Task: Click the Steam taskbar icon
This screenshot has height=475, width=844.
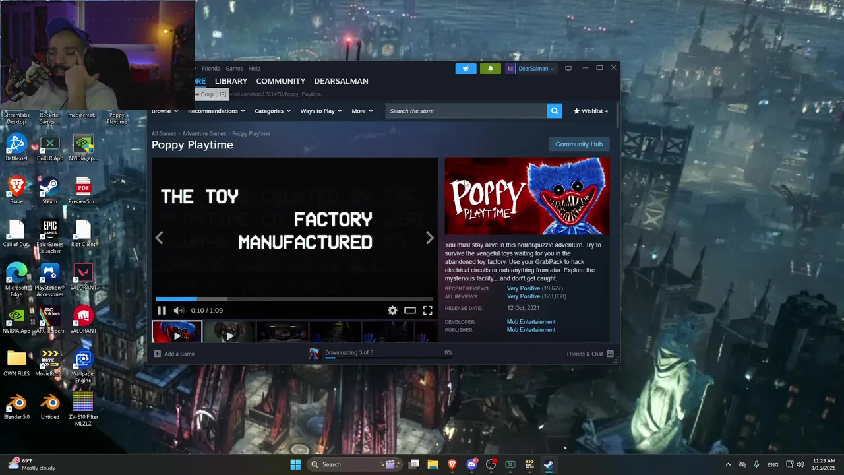Action: tap(548, 464)
